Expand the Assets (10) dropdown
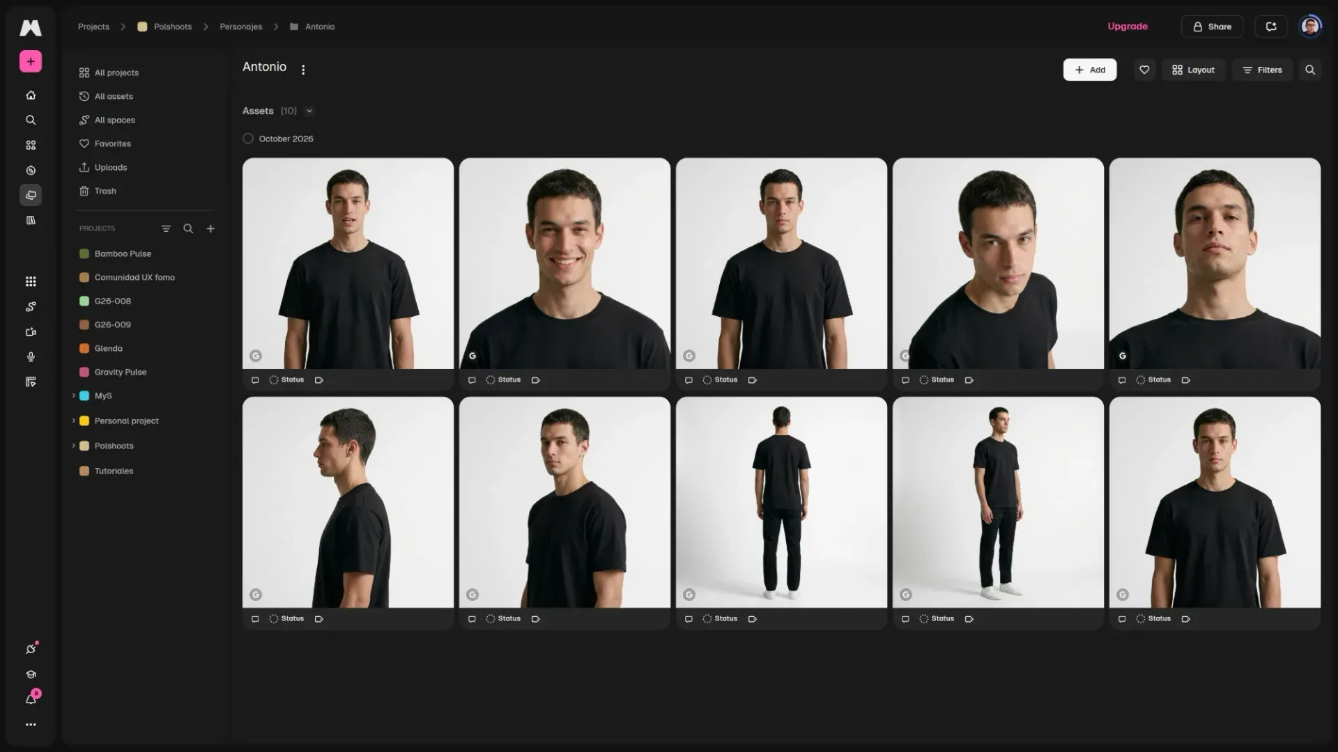 tap(309, 111)
